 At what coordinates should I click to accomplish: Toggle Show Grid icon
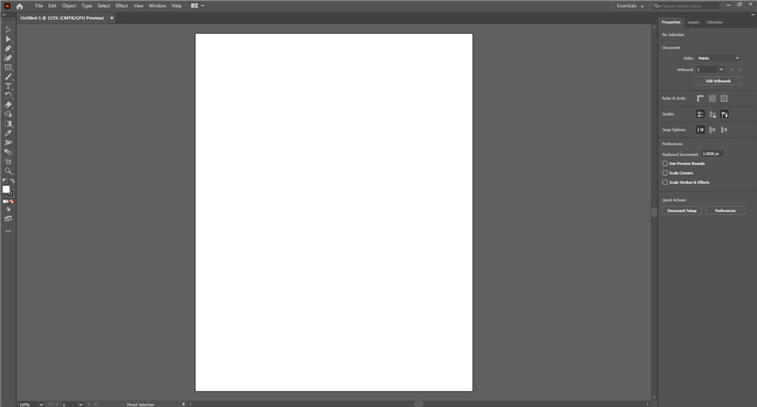click(713, 98)
